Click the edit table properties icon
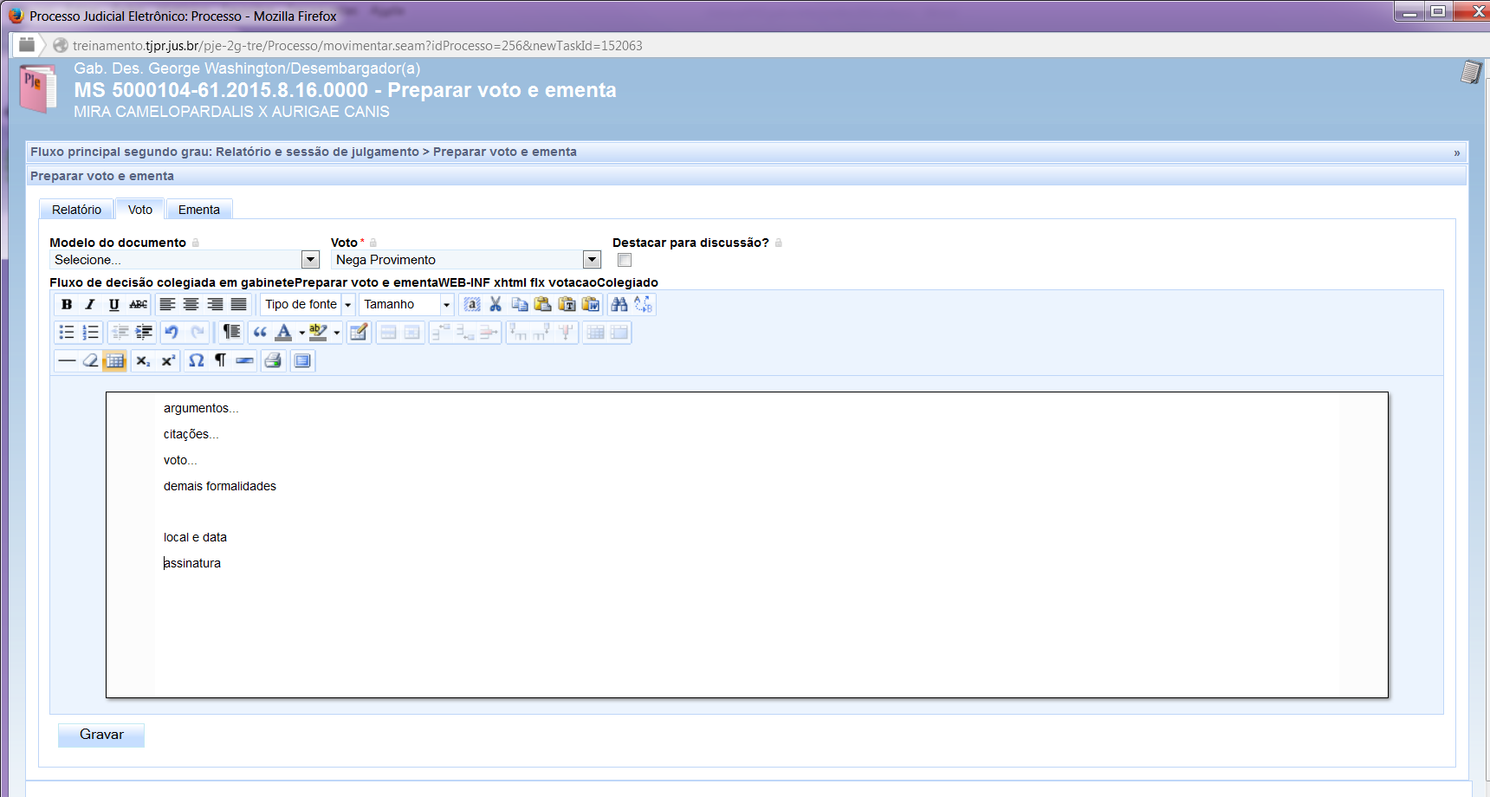This screenshot has width=1490, height=797. point(359,333)
